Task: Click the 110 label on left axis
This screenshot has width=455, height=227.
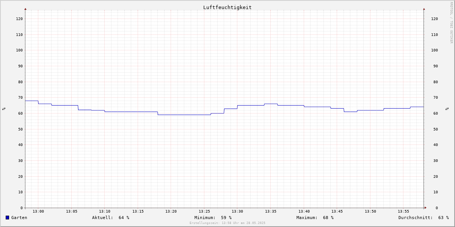Action: click(19, 34)
